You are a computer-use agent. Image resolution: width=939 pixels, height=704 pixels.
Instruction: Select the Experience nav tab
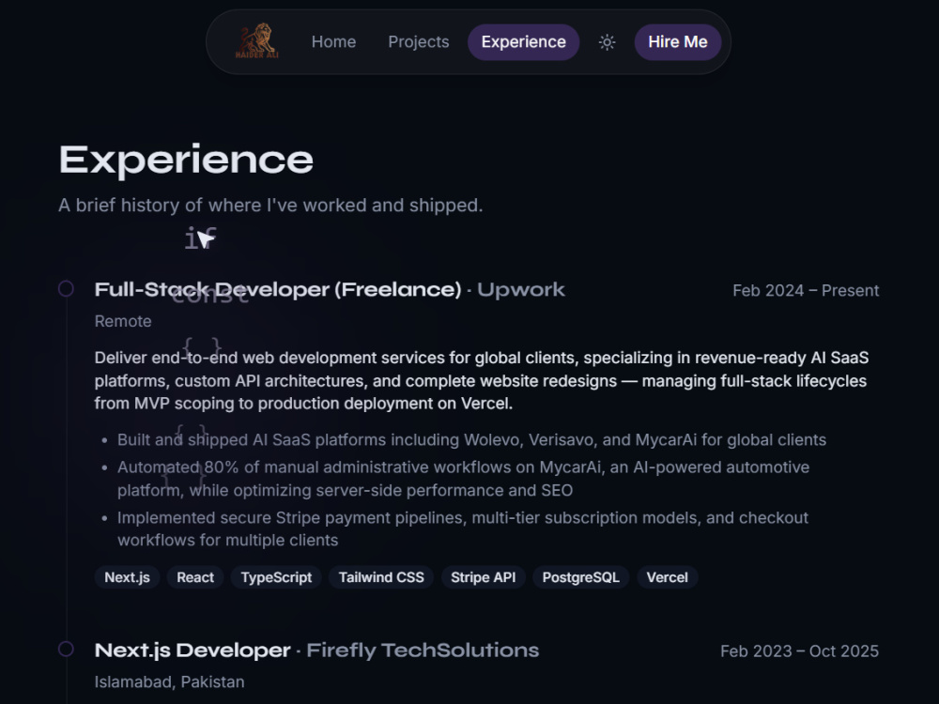pos(523,42)
